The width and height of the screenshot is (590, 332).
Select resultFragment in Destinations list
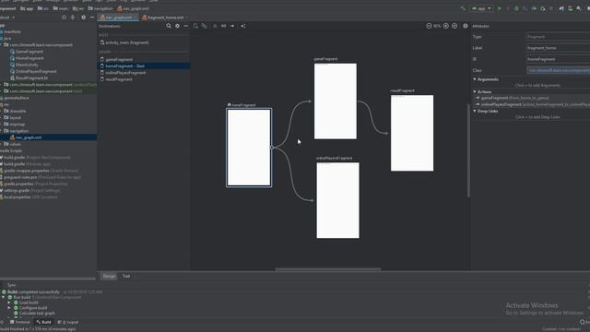(119, 79)
